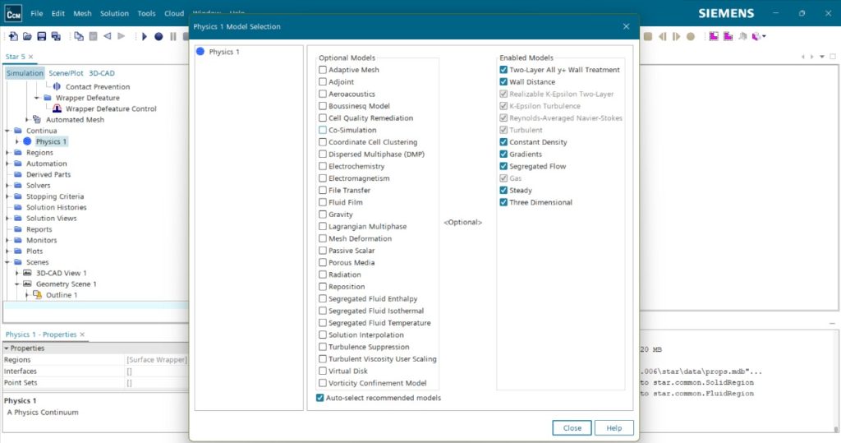This screenshot has width=841, height=443.
Task: Uncheck Auto-select recommended models
Action: pos(320,398)
